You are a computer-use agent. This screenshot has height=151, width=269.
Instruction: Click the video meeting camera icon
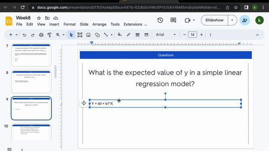coord(187,21)
